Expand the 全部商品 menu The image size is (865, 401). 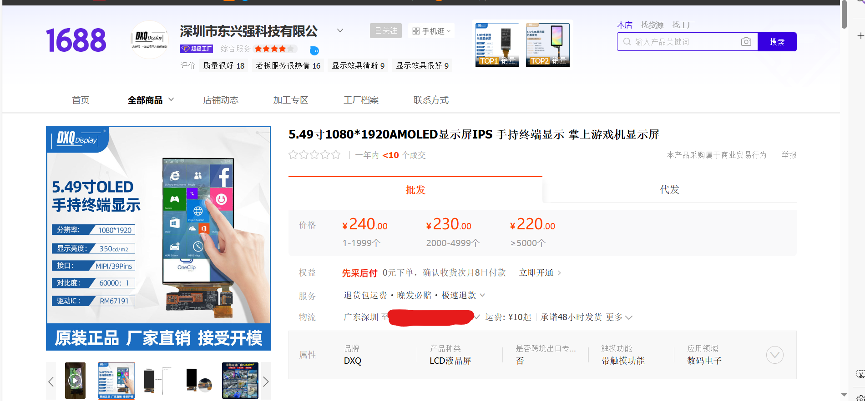click(x=151, y=100)
